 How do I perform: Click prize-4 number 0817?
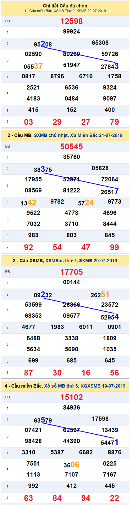(28, 76)
